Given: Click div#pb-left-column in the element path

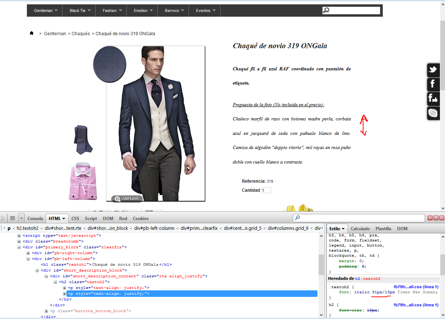Looking at the screenshot, I should point(155,228).
